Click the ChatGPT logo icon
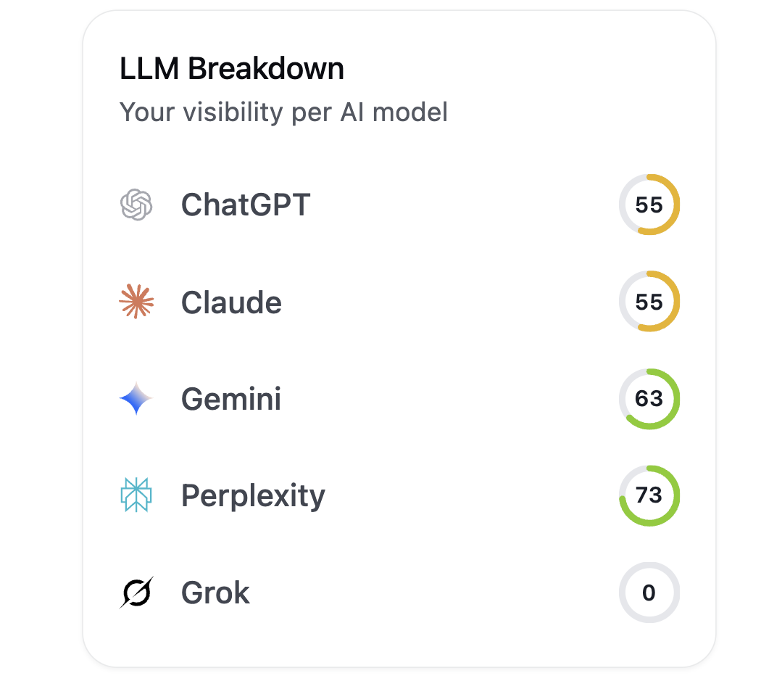The width and height of the screenshot is (761, 689). pos(136,204)
